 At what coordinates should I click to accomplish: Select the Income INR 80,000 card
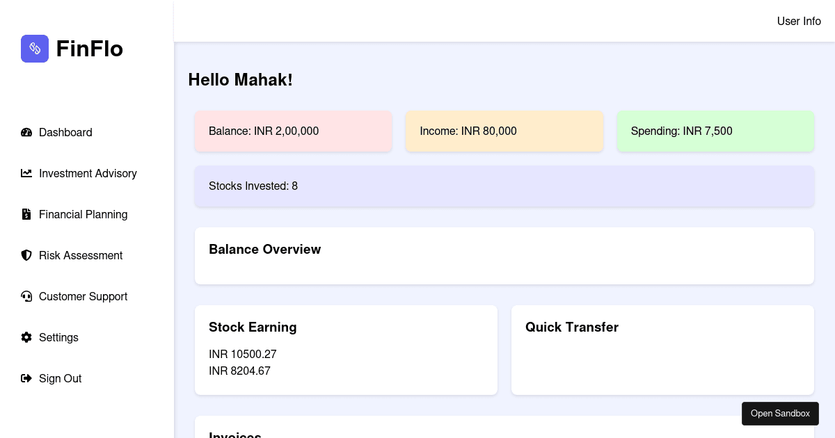[504, 131]
